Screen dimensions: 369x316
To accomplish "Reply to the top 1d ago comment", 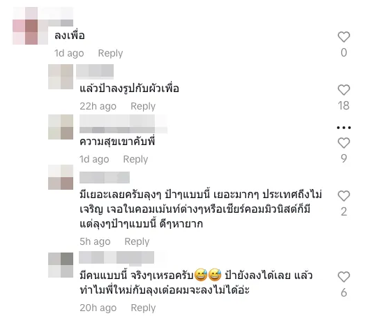I will click(110, 53).
